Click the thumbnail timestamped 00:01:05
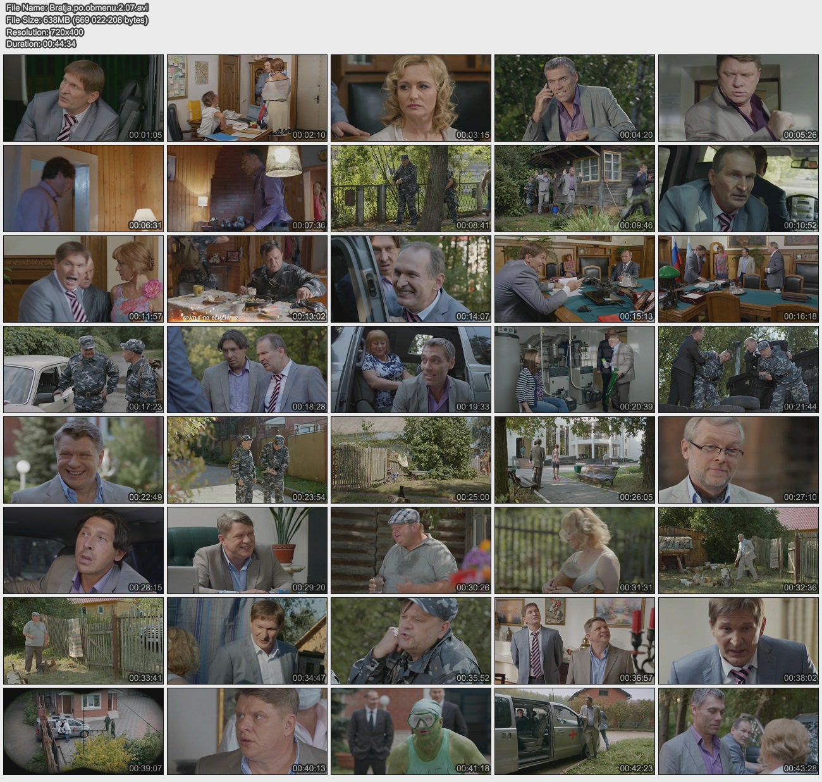The height and width of the screenshot is (782, 822). pyautogui.click(x=83, y=98)
